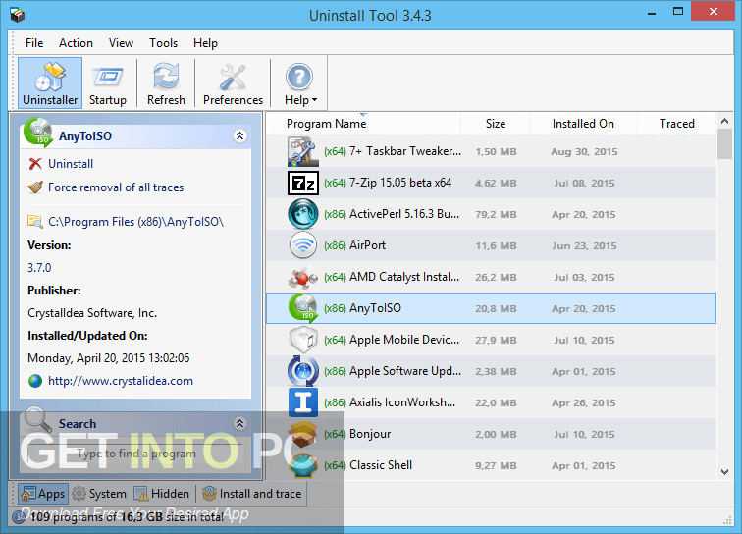Click the version number 3.7.0

coord(39,268)
